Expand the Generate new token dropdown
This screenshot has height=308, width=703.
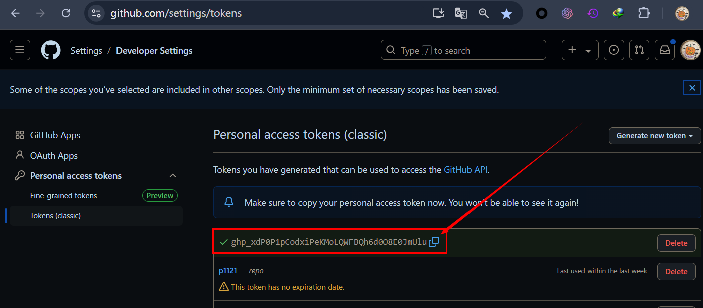pos(655,136)
